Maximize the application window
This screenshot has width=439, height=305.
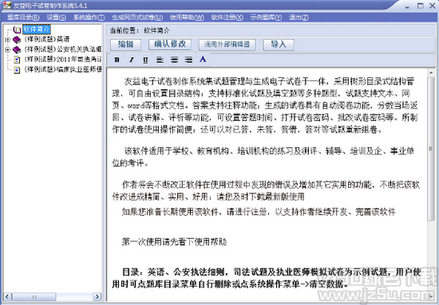(420, 6)
